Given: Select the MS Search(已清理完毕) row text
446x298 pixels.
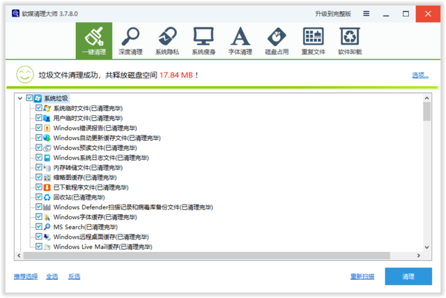Looking at the screenshot, I should click(x=85, y=227).
